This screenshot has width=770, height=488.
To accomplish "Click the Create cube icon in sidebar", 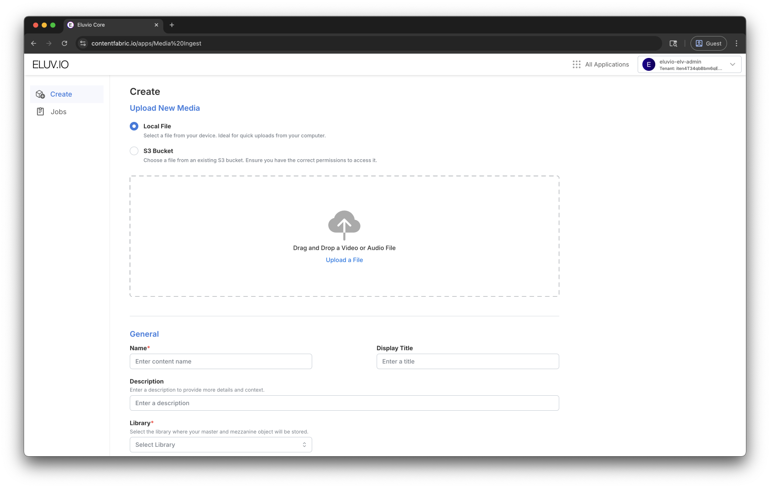I will click(x=40, y=94).
